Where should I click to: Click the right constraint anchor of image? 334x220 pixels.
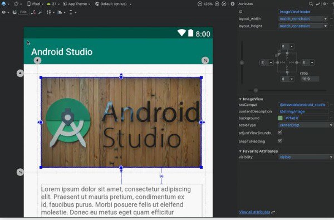(x=201, y=123)
